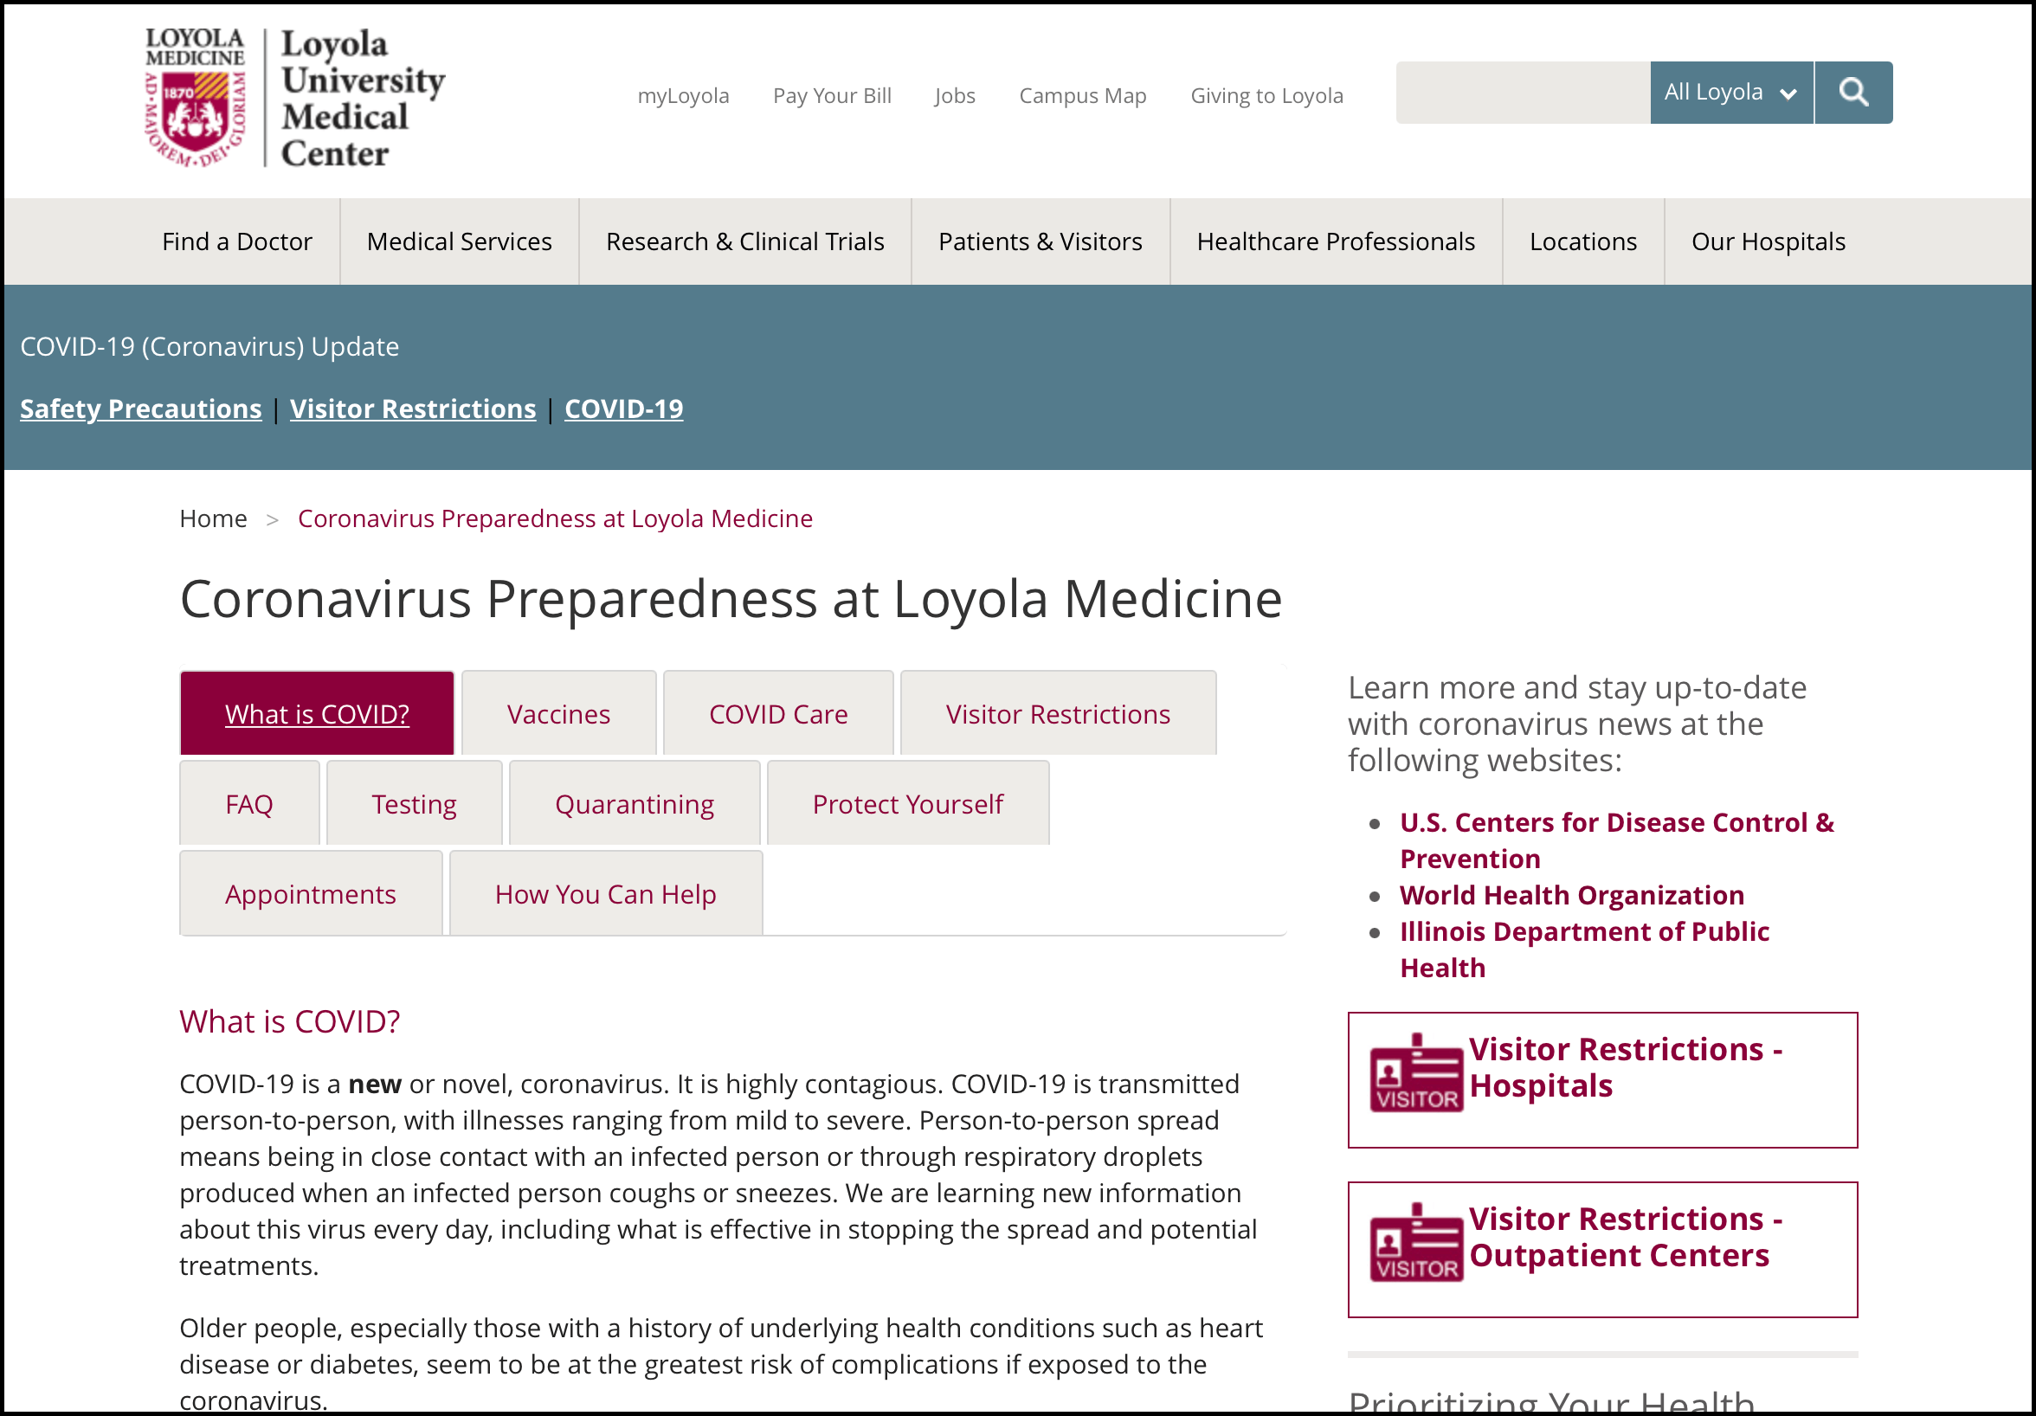Switch to the Appointments tab
The width and height of the screenshot is (2036, 1416).
(x=311, y=894)
